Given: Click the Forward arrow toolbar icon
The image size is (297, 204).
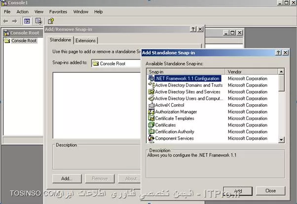Looking at the screenshot, I should click(15, 21).
